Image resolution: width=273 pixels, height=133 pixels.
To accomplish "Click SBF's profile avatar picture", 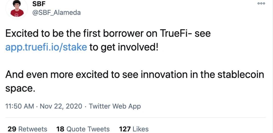I will (17, 8).
